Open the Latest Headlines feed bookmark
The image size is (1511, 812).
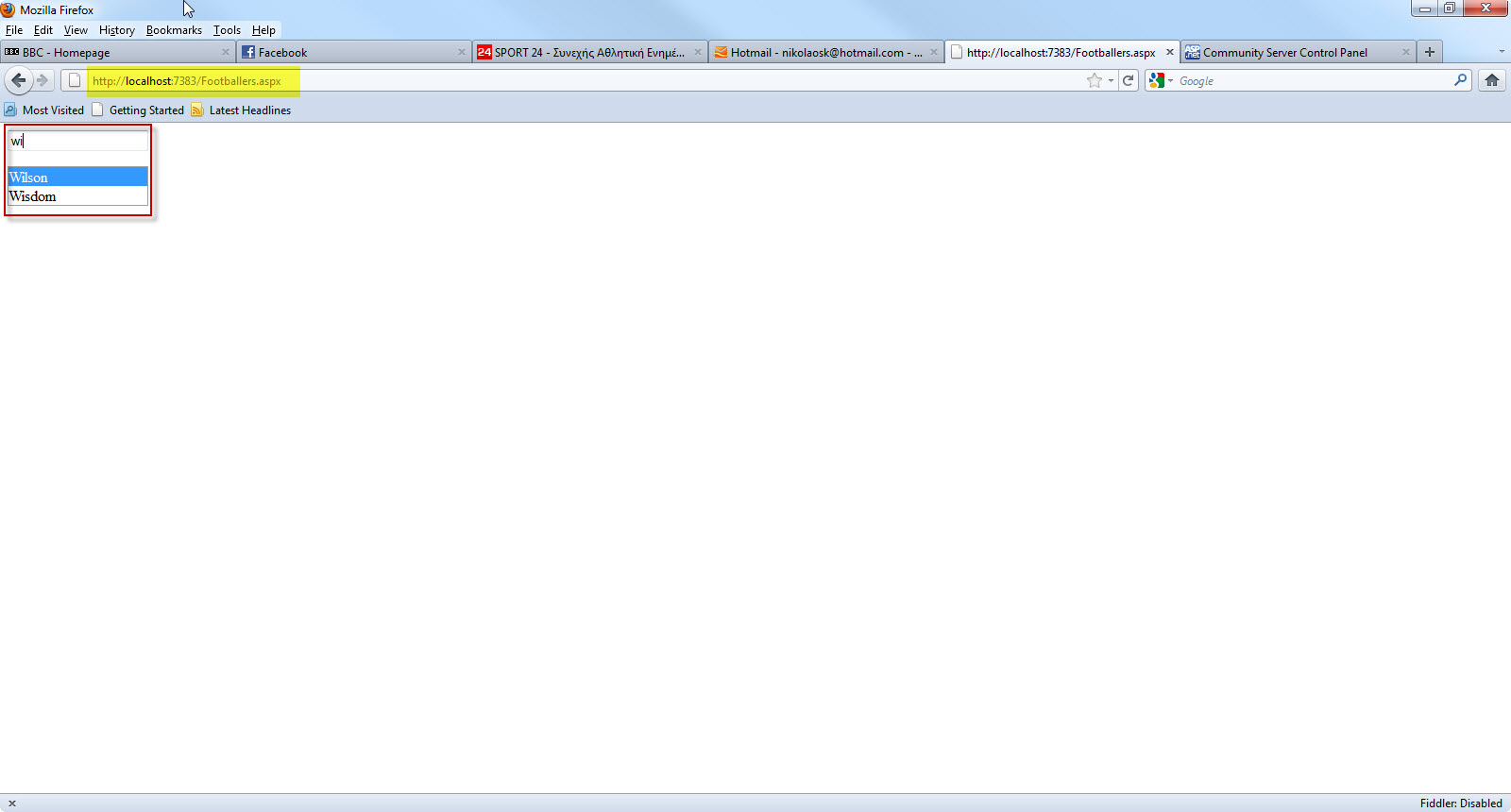[241, 110]
